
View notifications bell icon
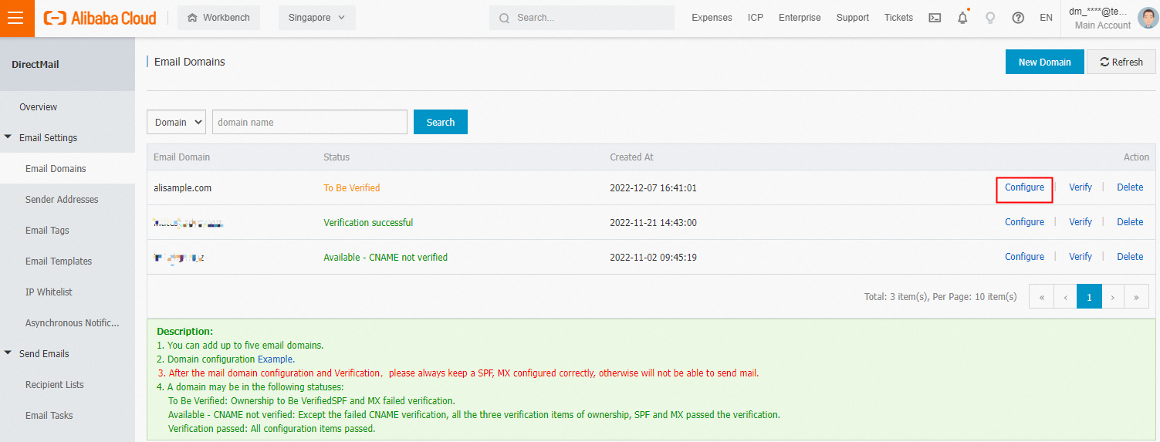tap(962, 18)
